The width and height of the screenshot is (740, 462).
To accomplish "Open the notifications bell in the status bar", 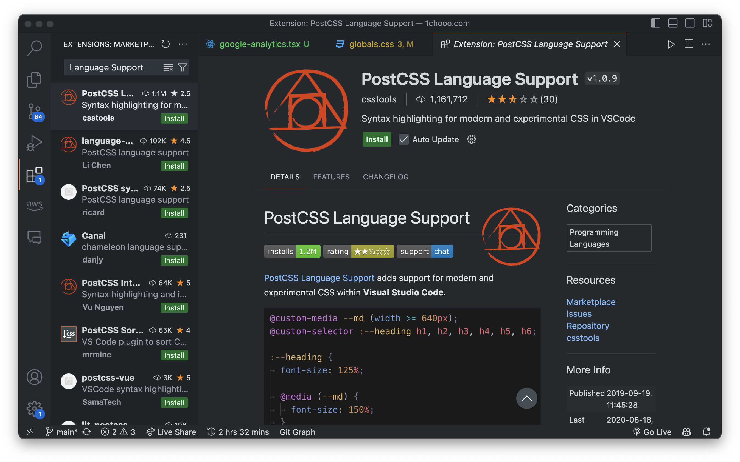I will click(x=707, y=432).
